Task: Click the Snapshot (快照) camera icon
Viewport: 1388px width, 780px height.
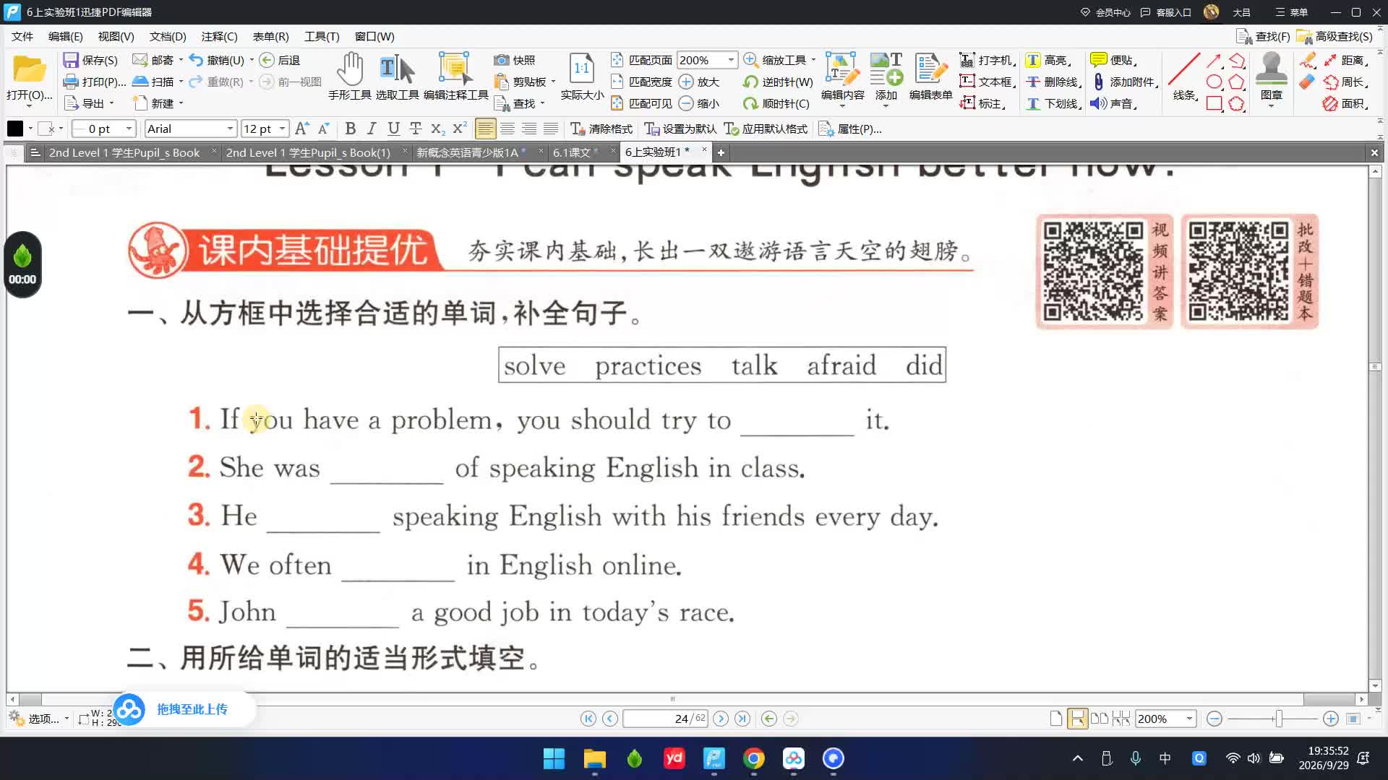Action: click(x=502, y=60)
